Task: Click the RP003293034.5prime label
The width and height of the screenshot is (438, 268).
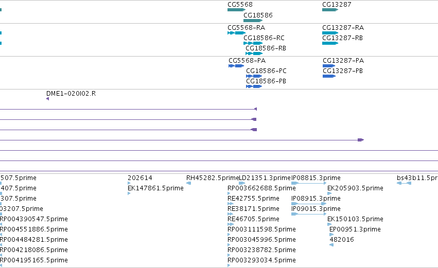Action: 261,260
